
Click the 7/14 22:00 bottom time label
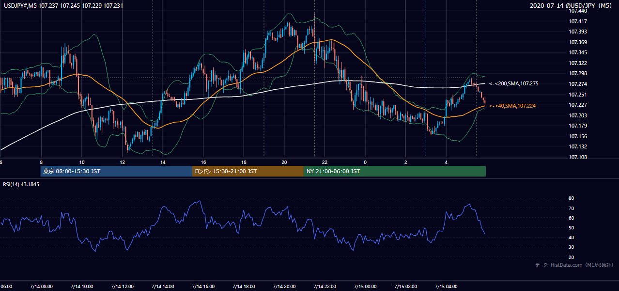pyautogui.click(x=325, y=286)
